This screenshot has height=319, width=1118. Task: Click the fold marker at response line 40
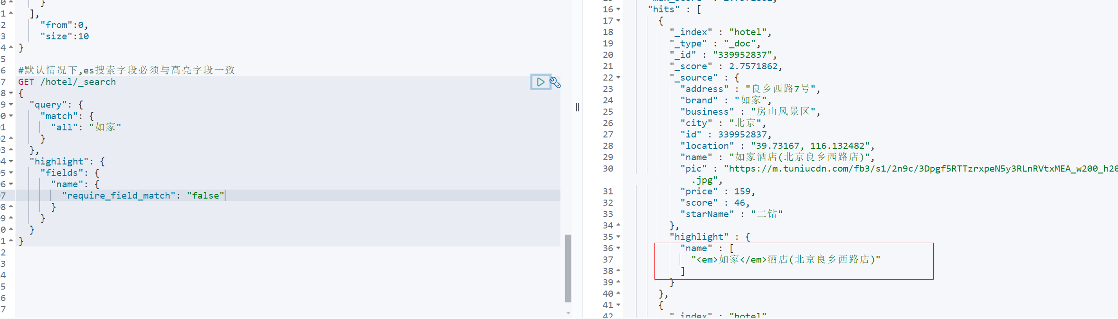point(618,293)
